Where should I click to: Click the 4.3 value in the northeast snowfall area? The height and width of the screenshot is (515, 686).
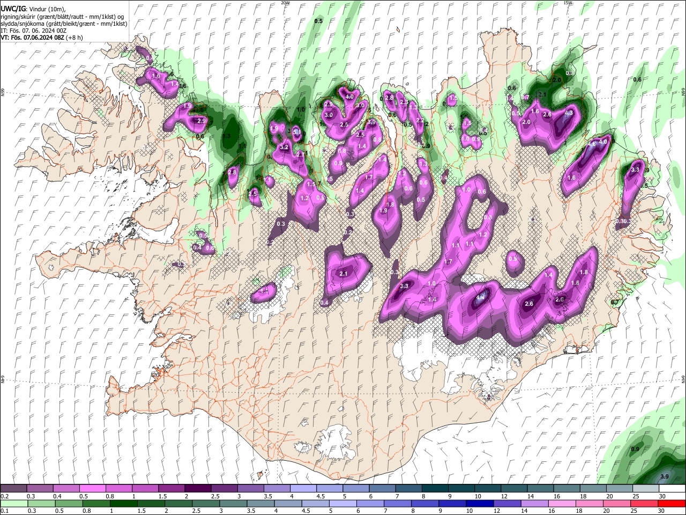[x=569, y=113]
